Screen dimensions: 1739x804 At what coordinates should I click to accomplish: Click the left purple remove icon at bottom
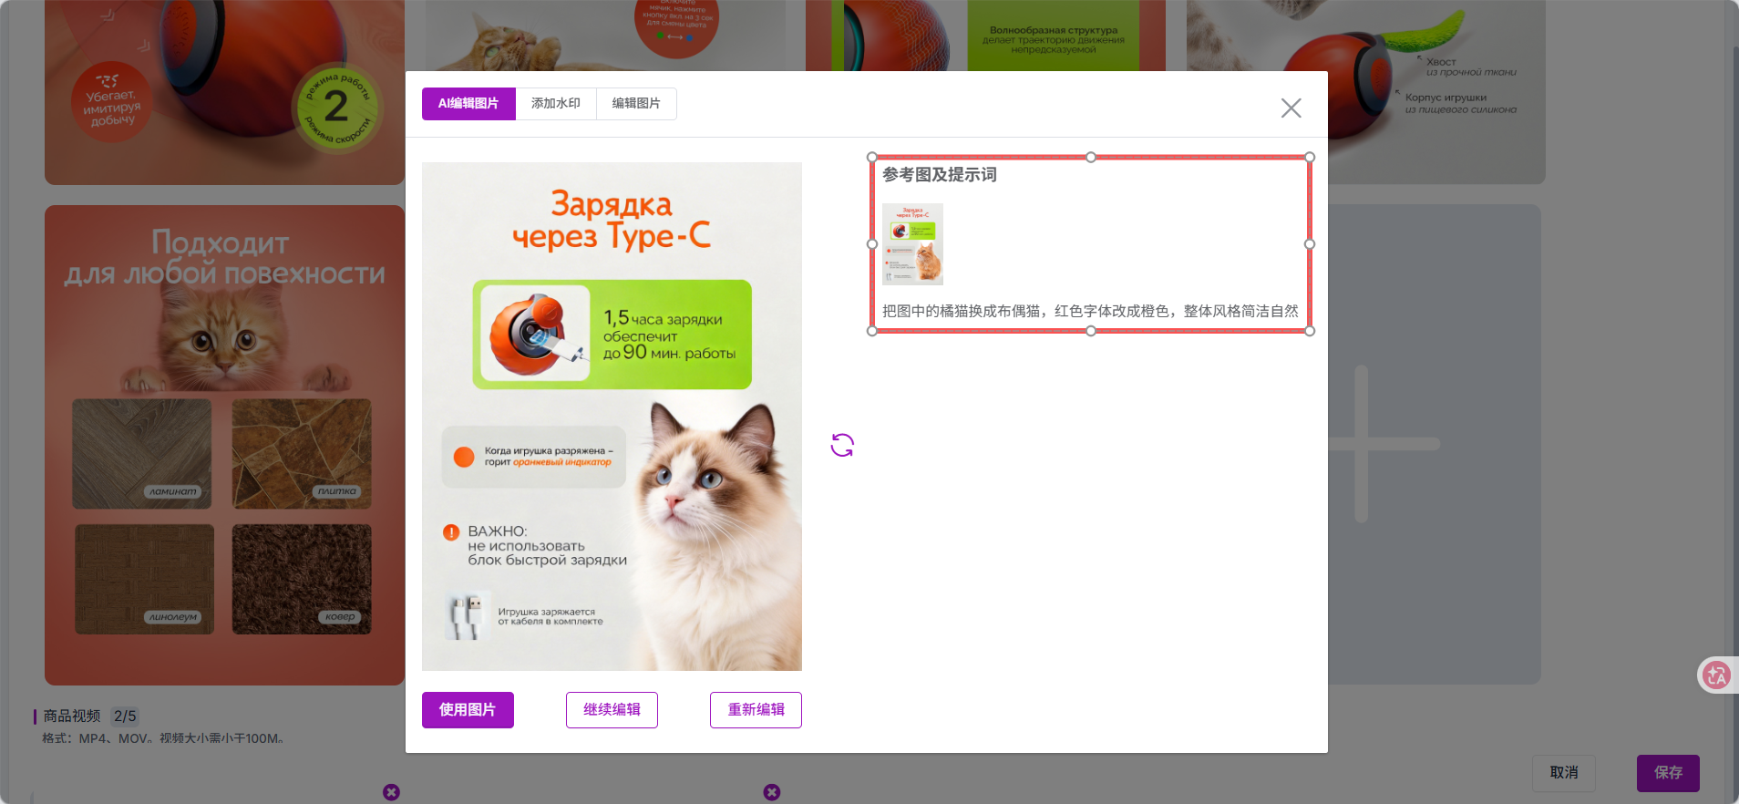pos(391,792)
